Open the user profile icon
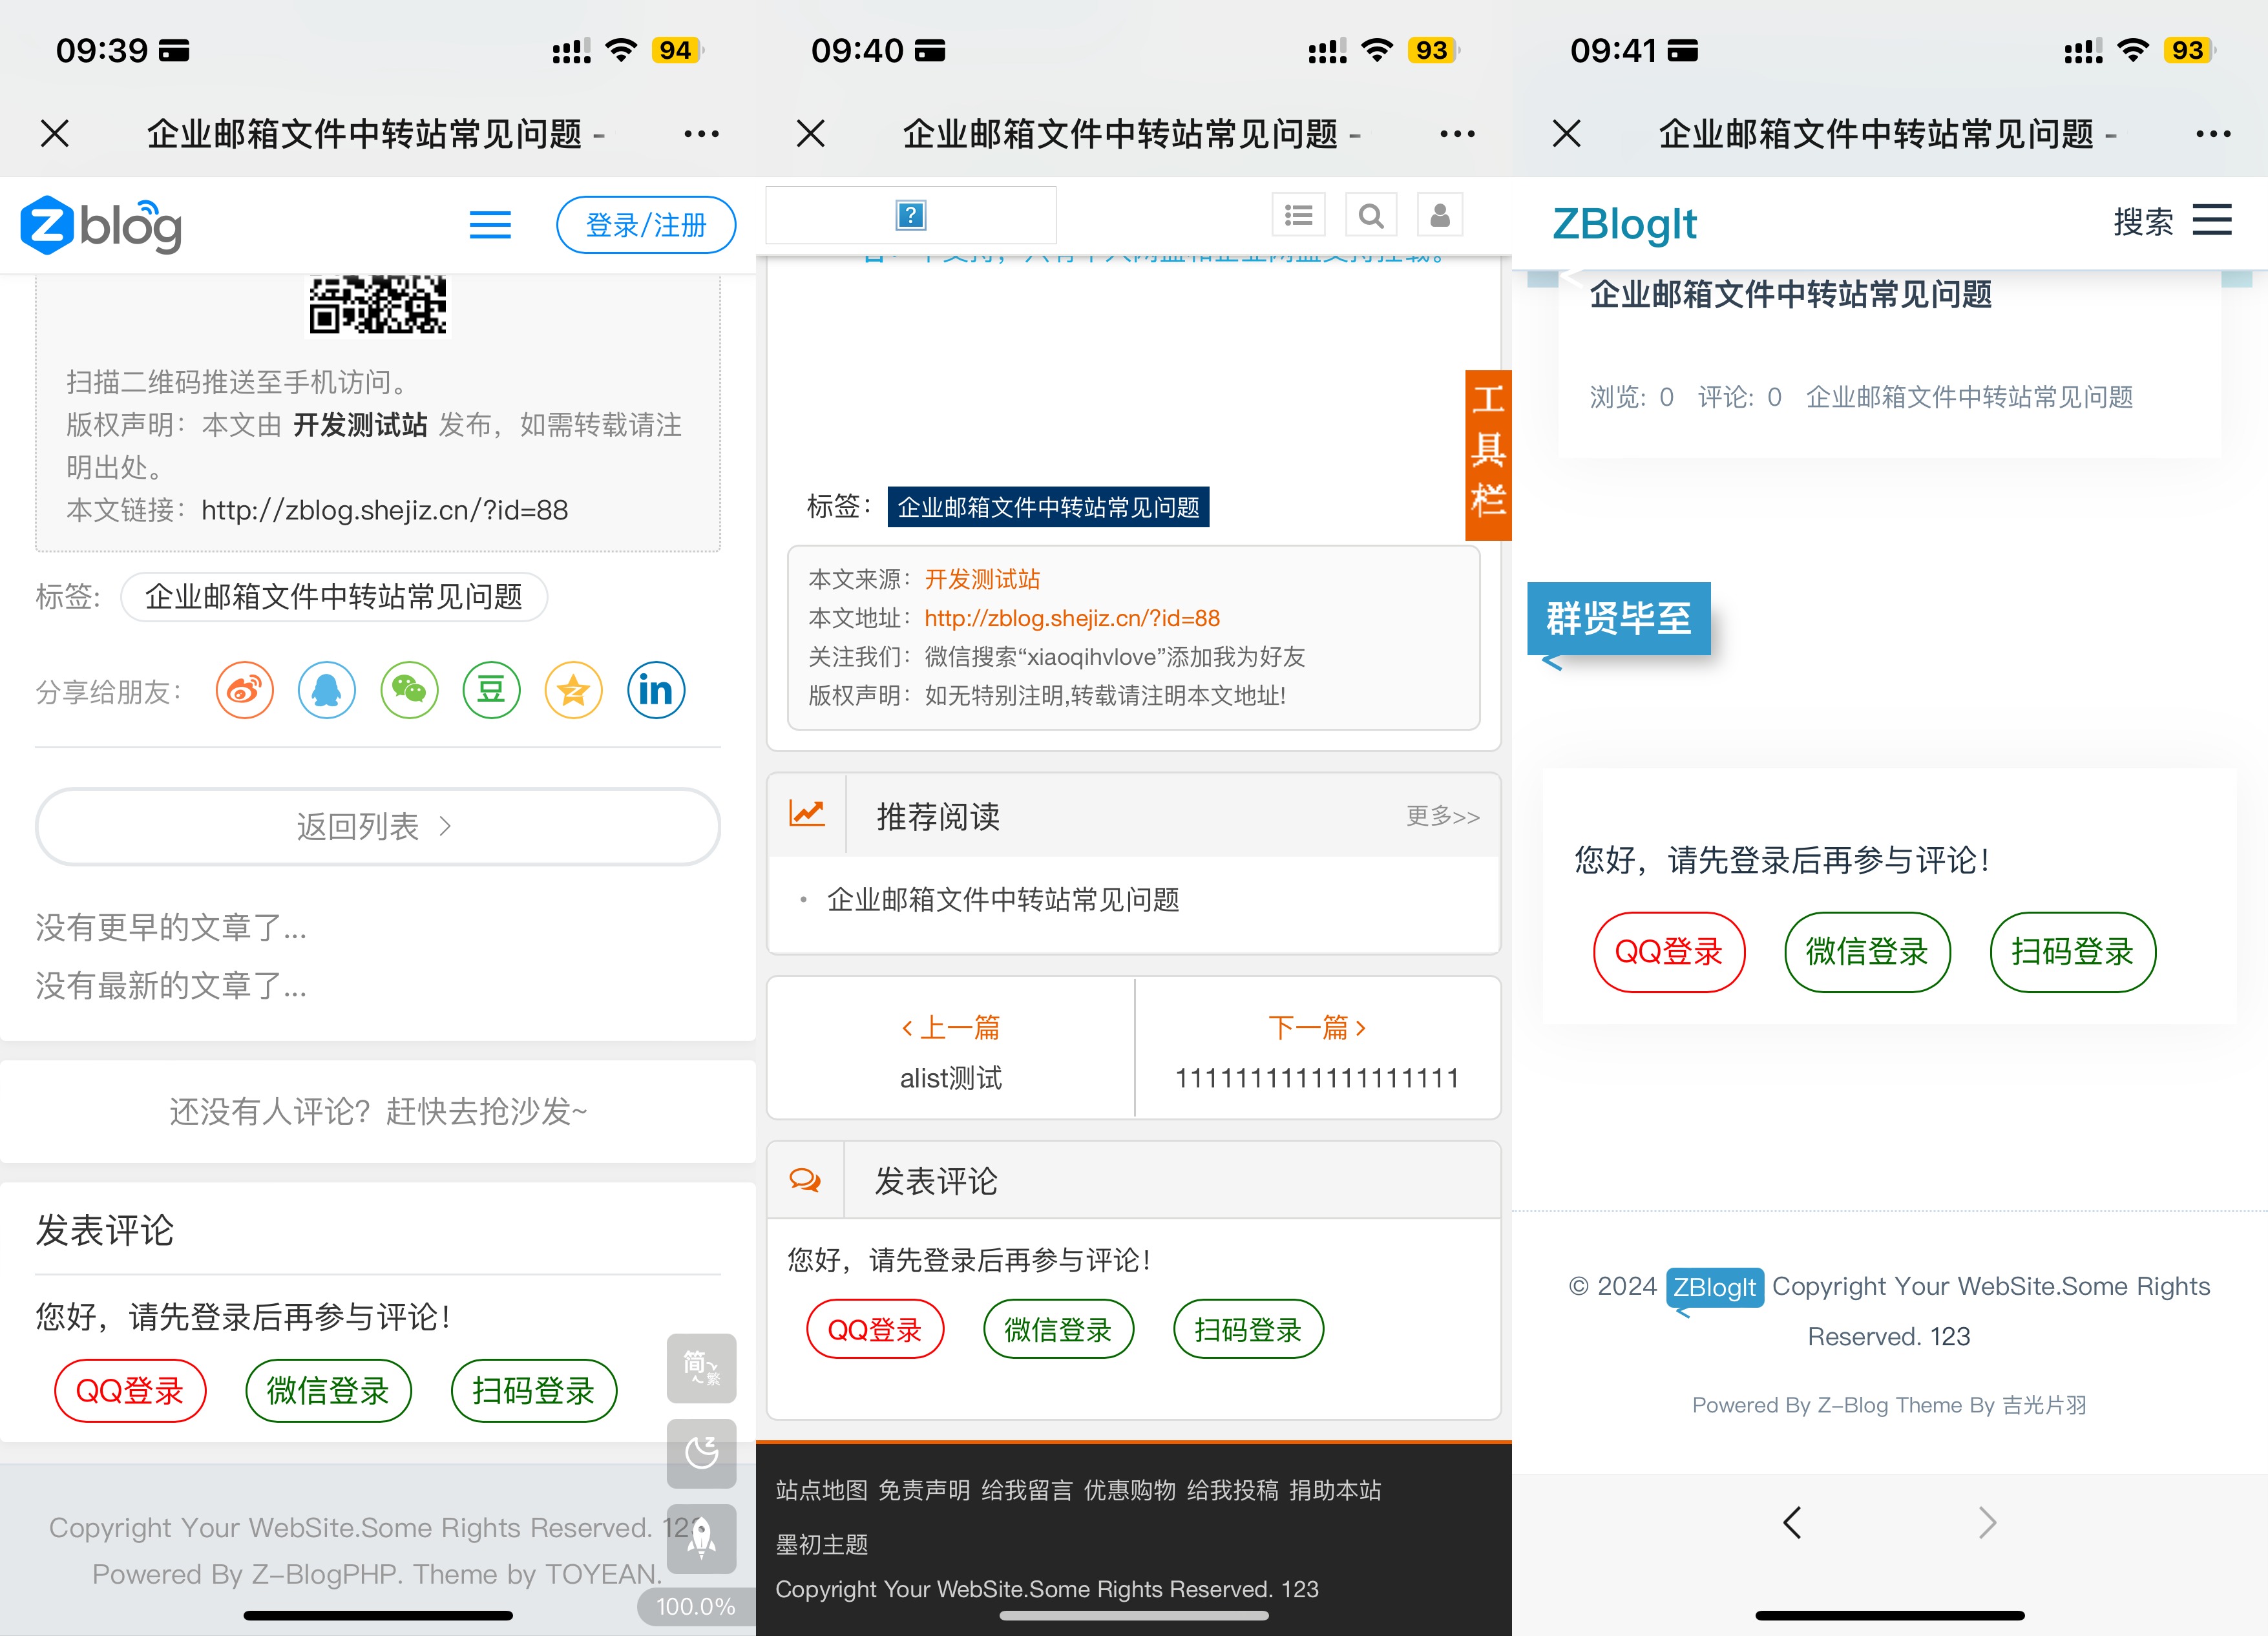The height and width of the screenshot is (1636, 2268). coord(1440,214)
